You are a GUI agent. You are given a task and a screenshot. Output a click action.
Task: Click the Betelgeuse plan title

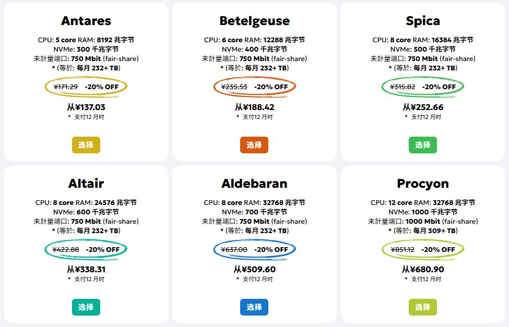(255, 21)
